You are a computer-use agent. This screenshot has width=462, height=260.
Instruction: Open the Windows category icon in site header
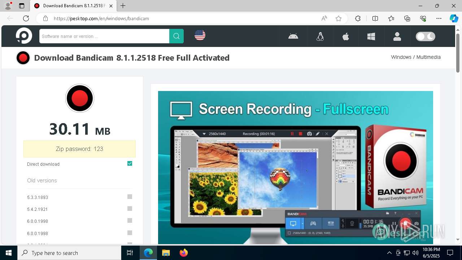pos(371,36)
